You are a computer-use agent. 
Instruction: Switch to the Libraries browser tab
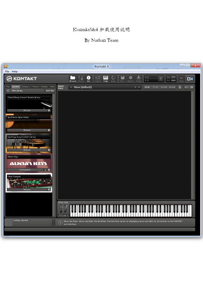click(x=16, y=87)
